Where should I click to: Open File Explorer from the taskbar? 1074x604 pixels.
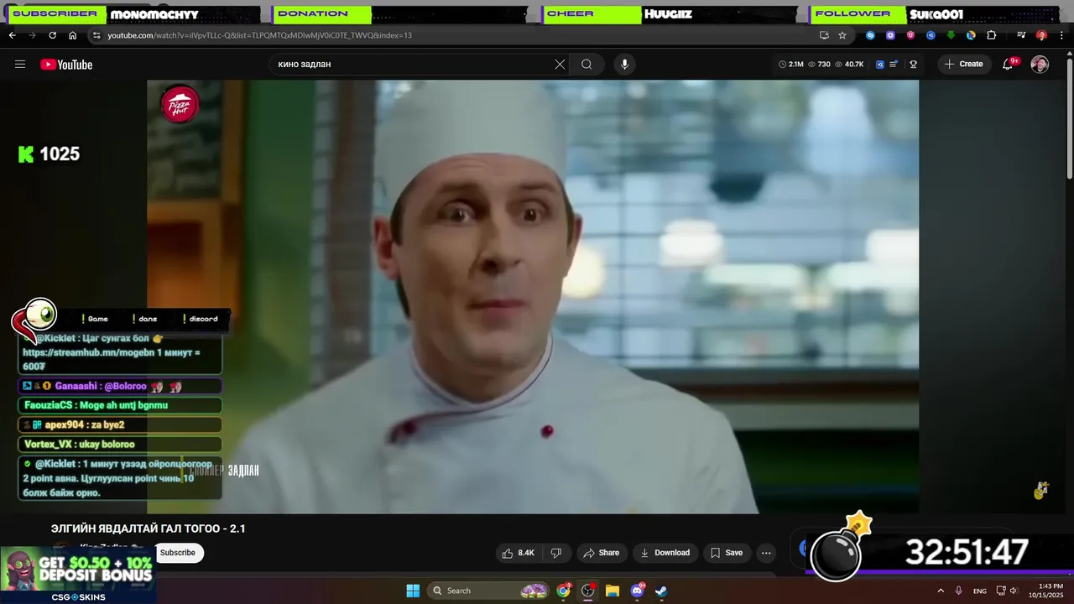point(613,591)
